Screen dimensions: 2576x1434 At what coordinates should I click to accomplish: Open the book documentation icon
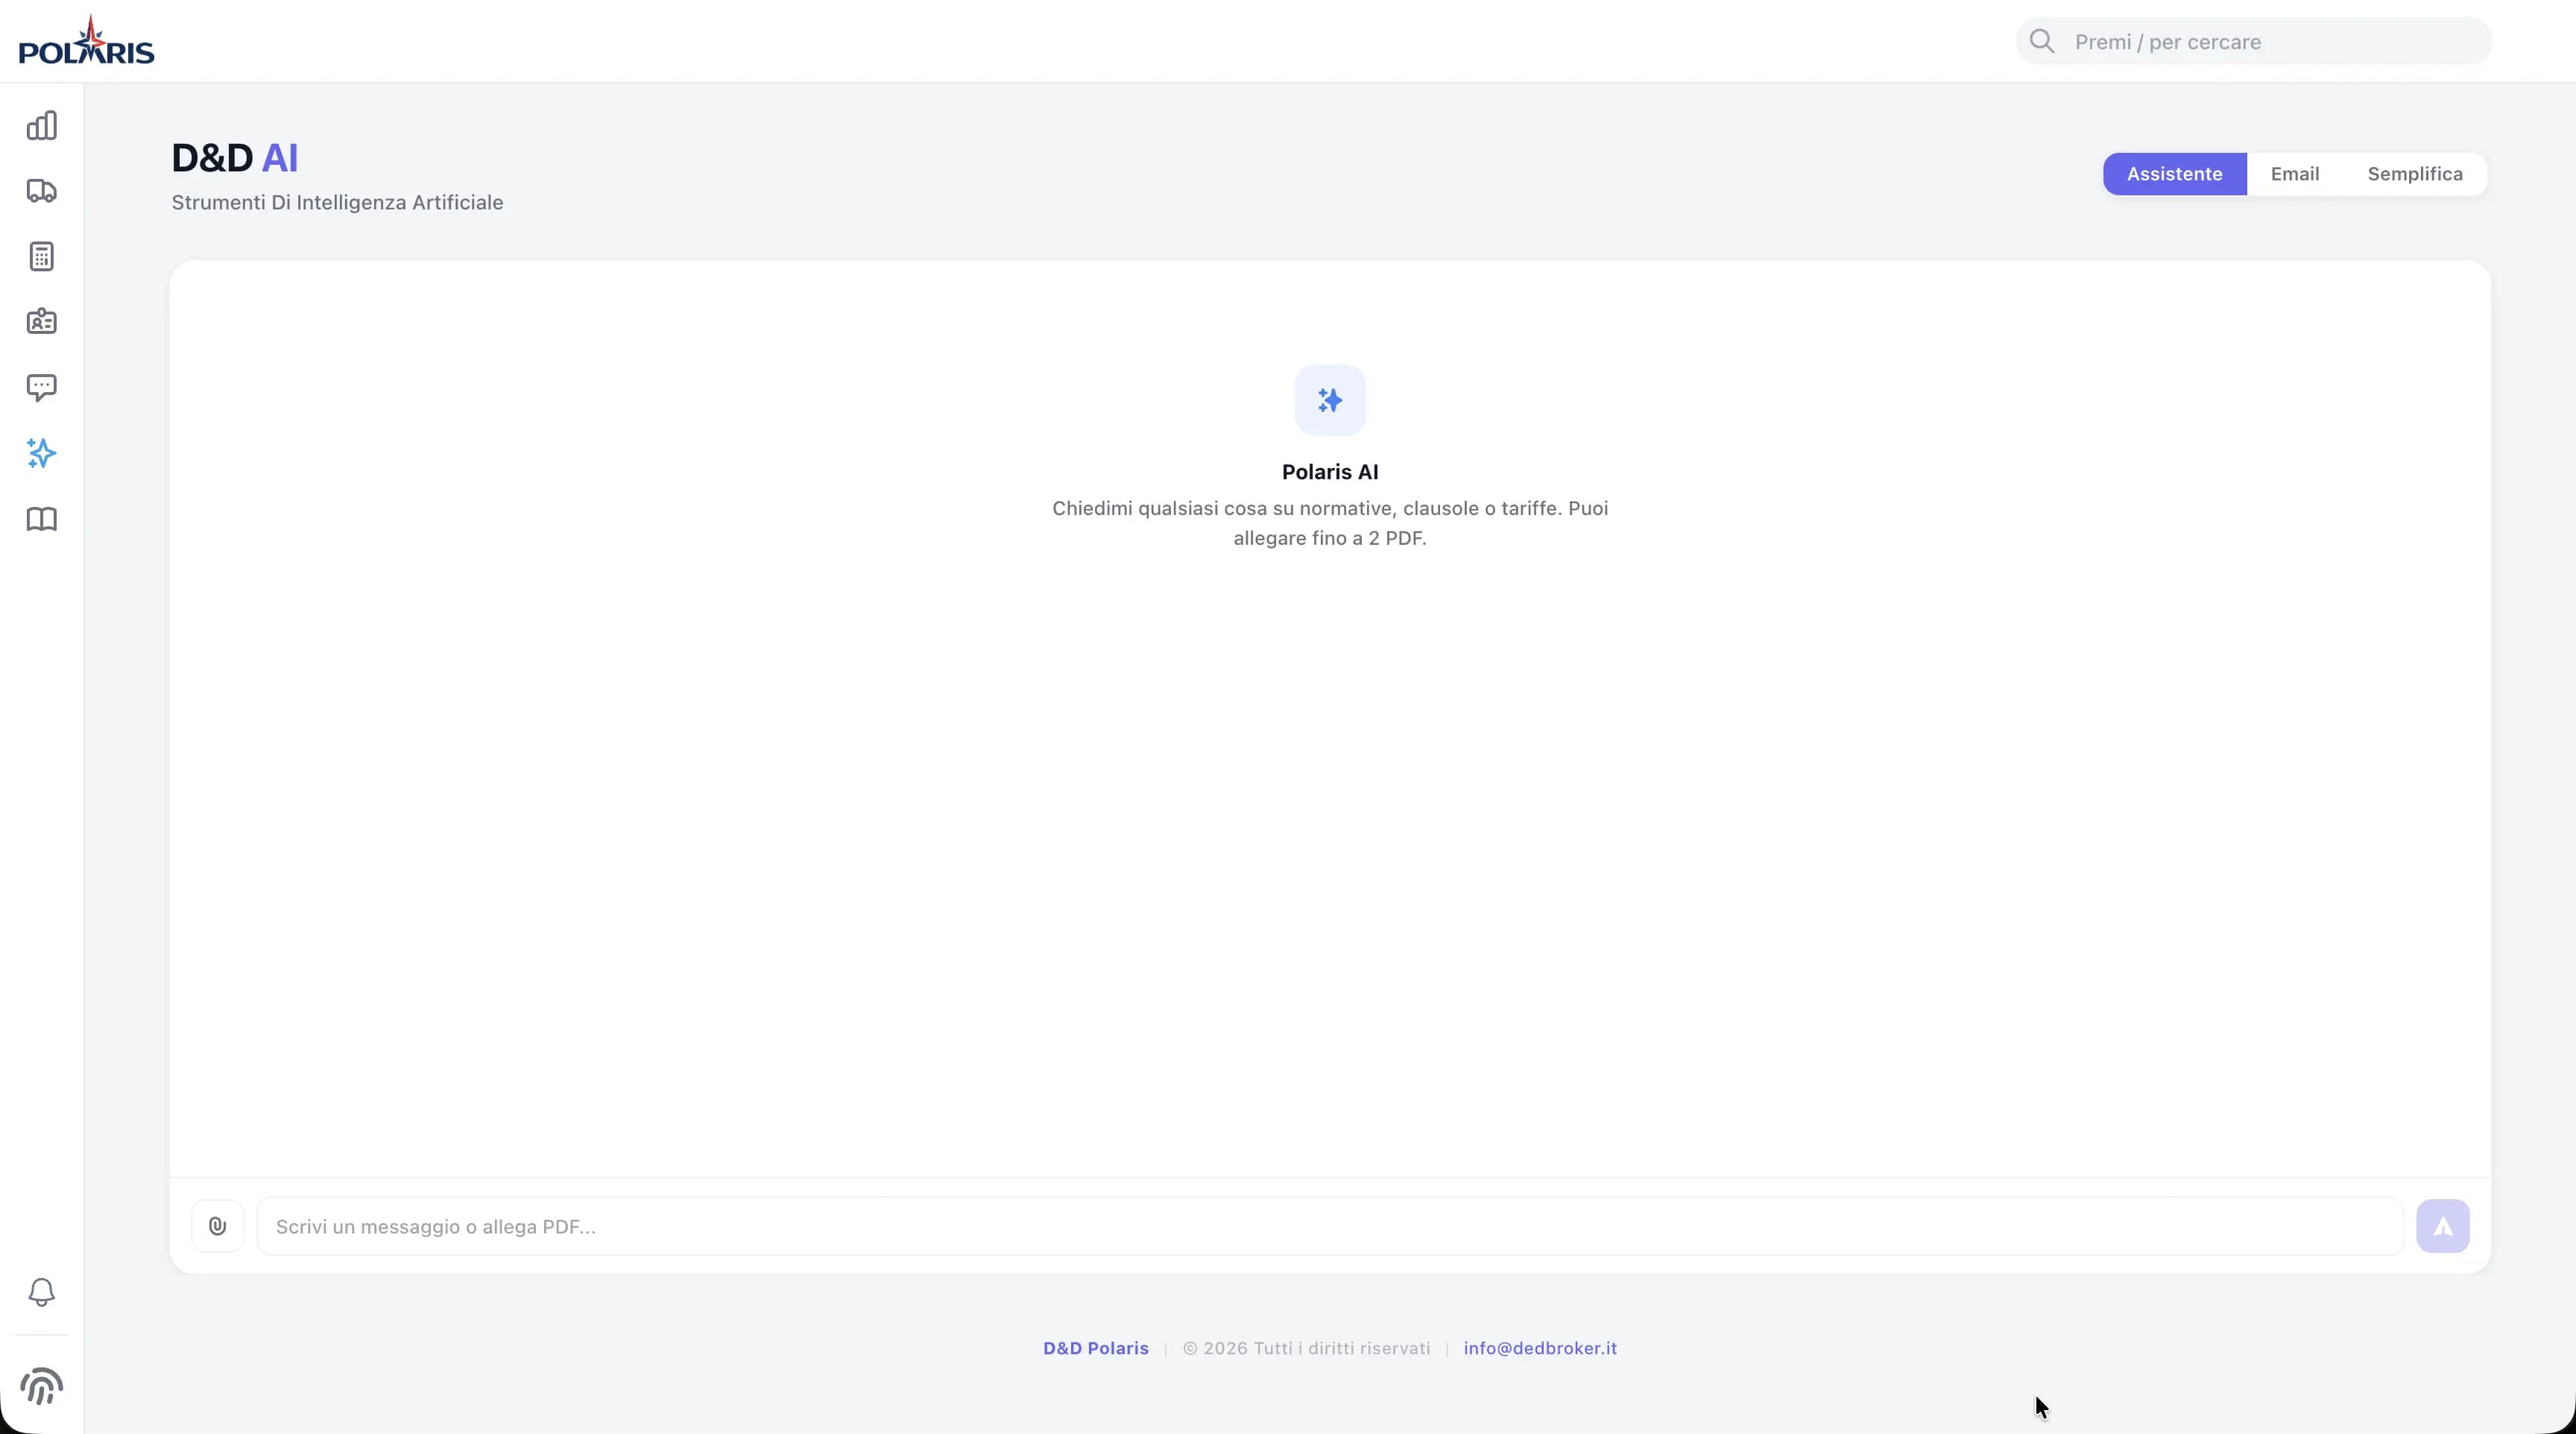(41, 519)
